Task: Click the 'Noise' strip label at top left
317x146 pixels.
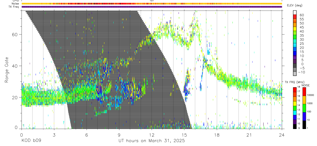Action: [x=15, y=4]
